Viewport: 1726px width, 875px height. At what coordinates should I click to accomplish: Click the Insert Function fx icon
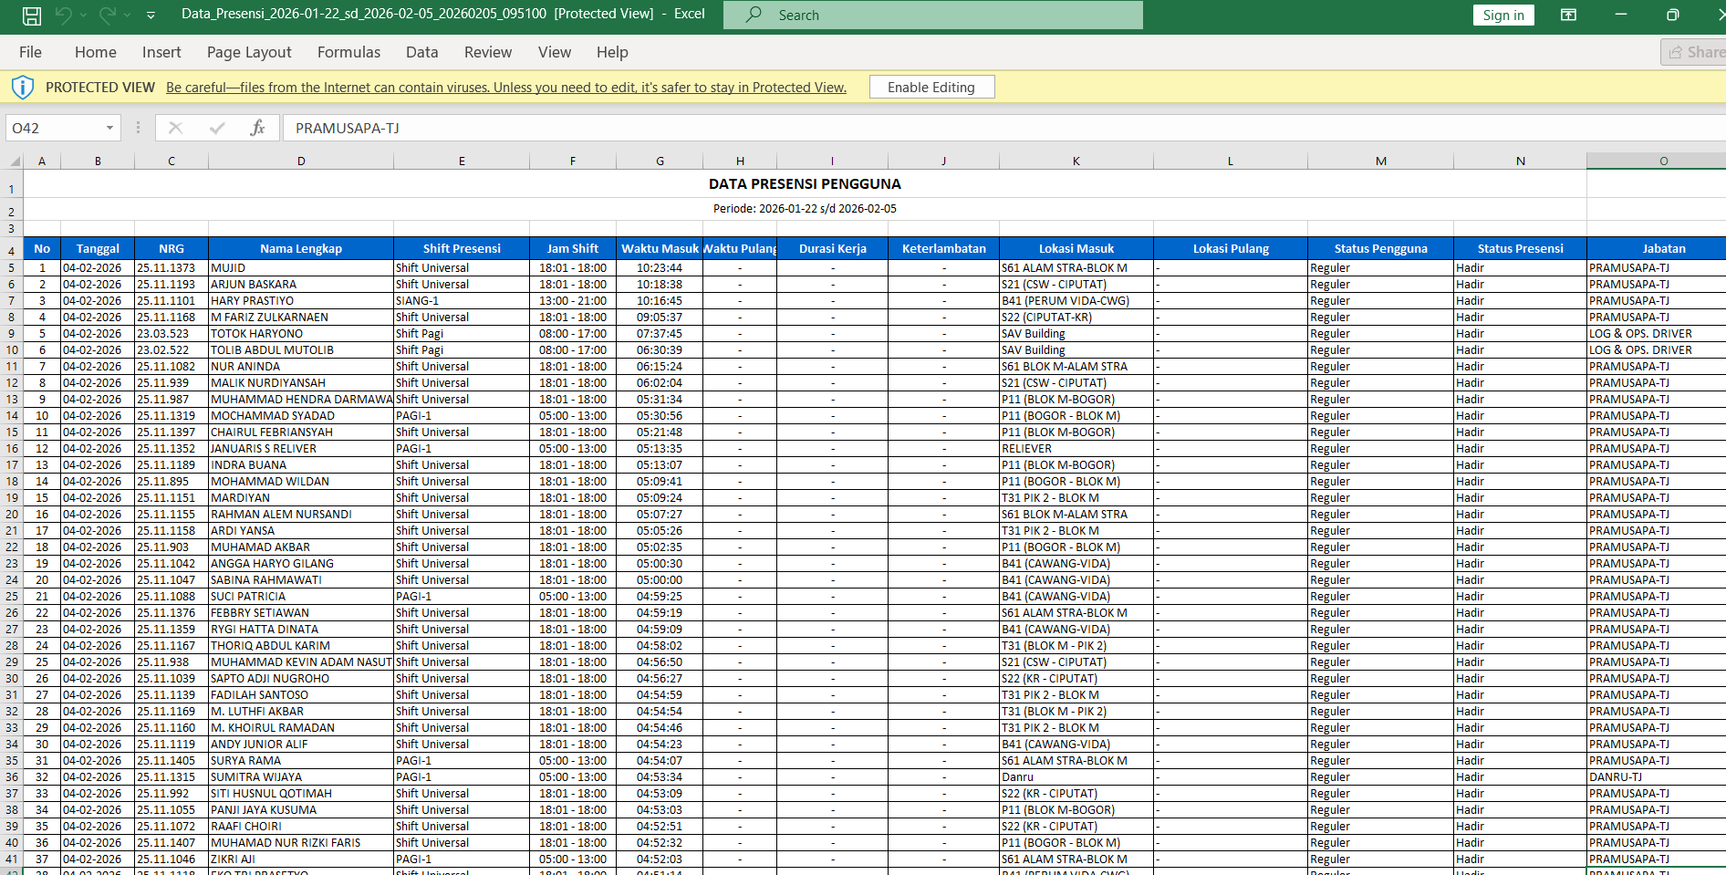tap(257, 128)
